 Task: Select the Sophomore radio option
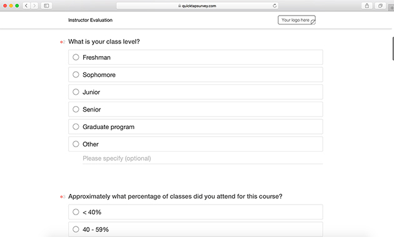pyautogui.click(x=196, y=75)
